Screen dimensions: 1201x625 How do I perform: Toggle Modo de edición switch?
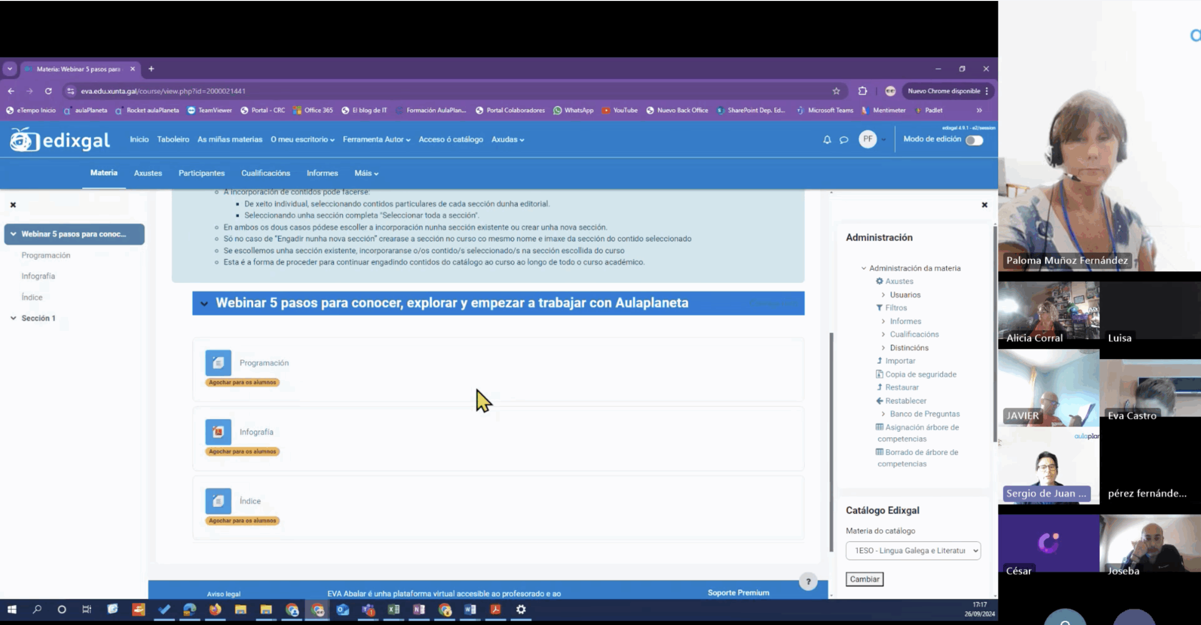pyautogui.click(x=974, y=140)
